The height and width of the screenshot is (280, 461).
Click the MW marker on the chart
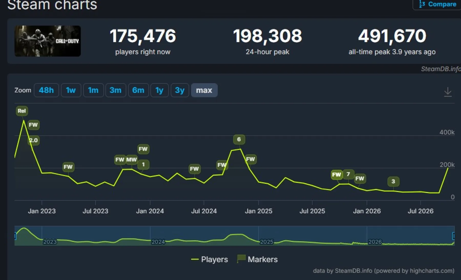pos(132,160)
